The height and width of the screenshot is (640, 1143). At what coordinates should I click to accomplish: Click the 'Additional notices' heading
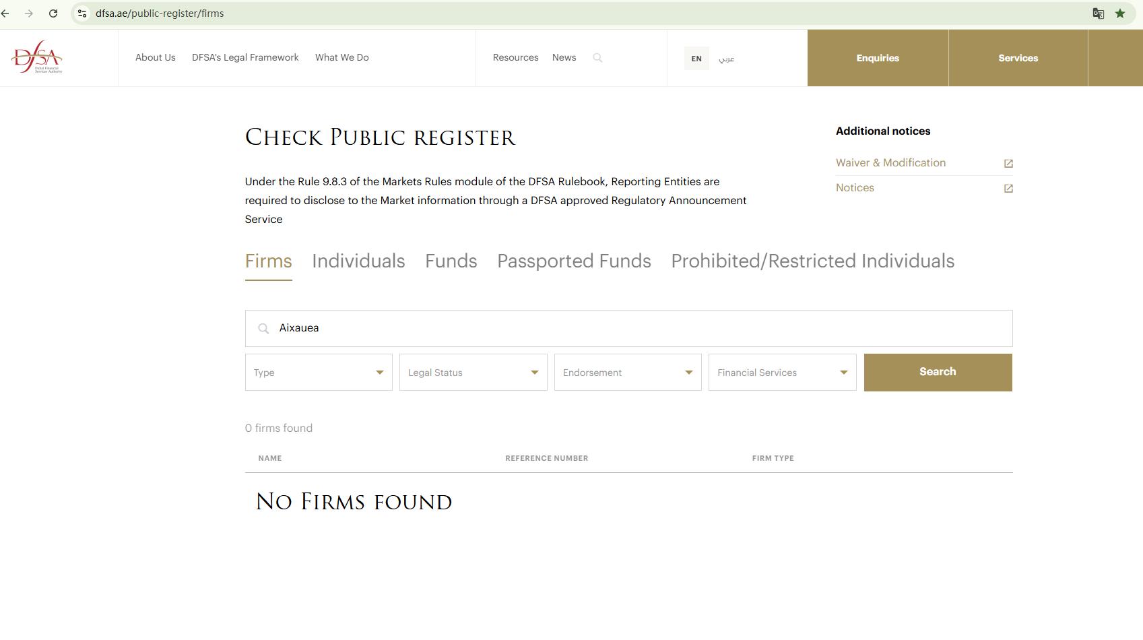click(883, 131)
